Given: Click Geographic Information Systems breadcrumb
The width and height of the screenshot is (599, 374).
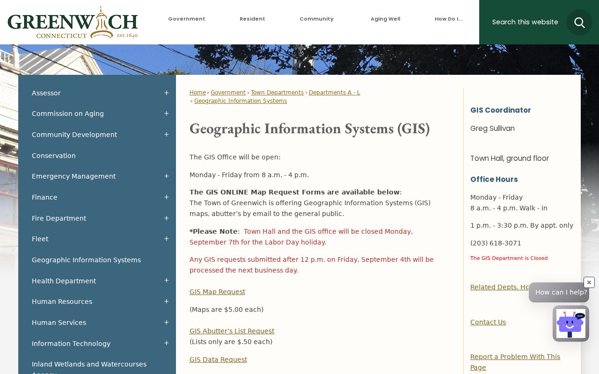Looking at the screenshot, I should 241,101.
